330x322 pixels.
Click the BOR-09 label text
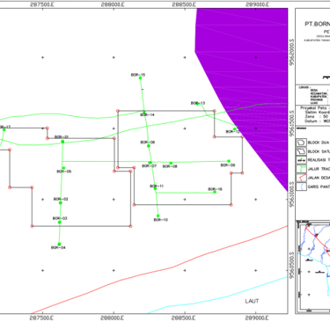pos(228,165)
